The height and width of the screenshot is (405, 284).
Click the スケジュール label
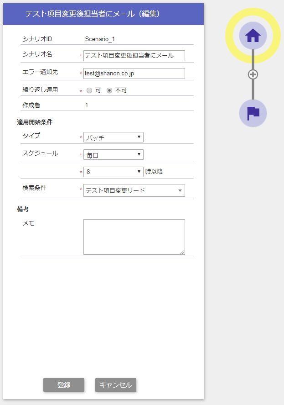40,153
